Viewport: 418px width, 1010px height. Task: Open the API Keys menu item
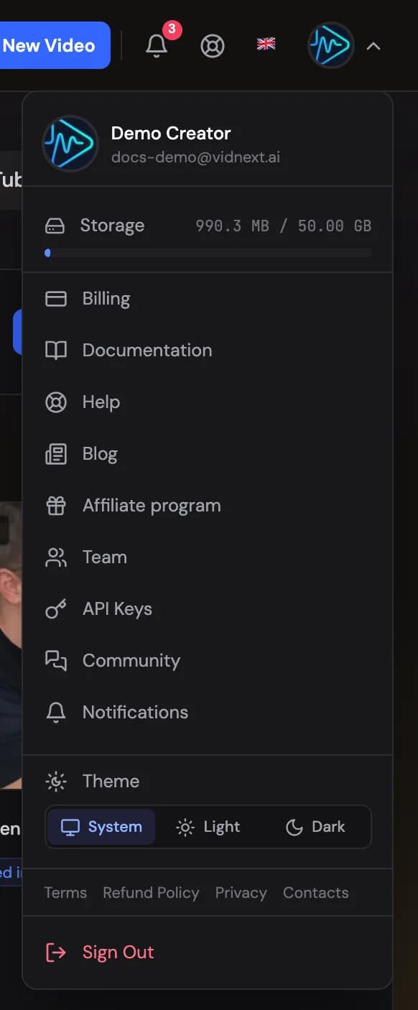208,609
